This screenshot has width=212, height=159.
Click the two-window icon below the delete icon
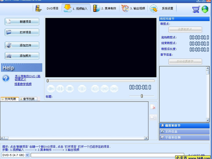tap(153, 117)
